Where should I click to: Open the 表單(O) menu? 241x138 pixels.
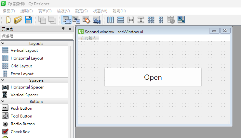(x=45, y=11)
